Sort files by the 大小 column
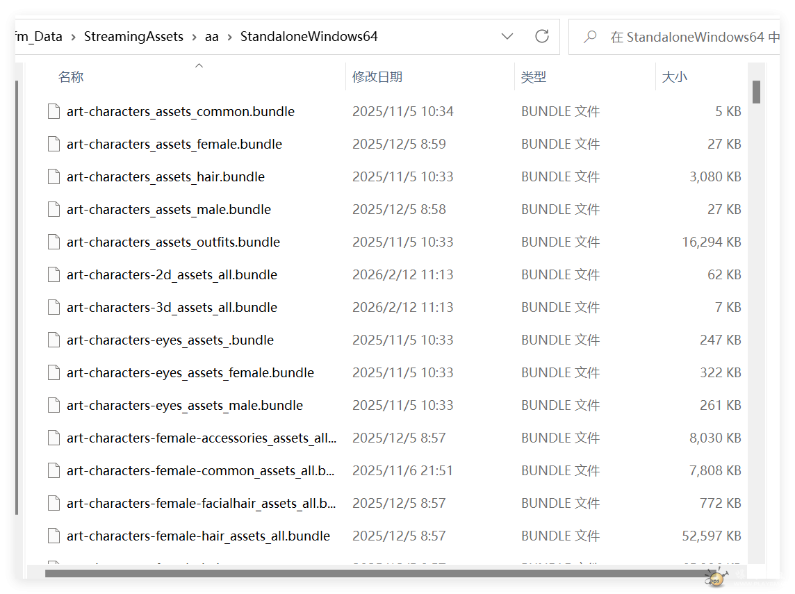 [x=674, y=77]
